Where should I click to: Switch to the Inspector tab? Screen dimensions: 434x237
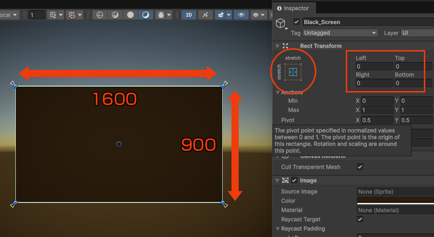(x=293, y=8)
